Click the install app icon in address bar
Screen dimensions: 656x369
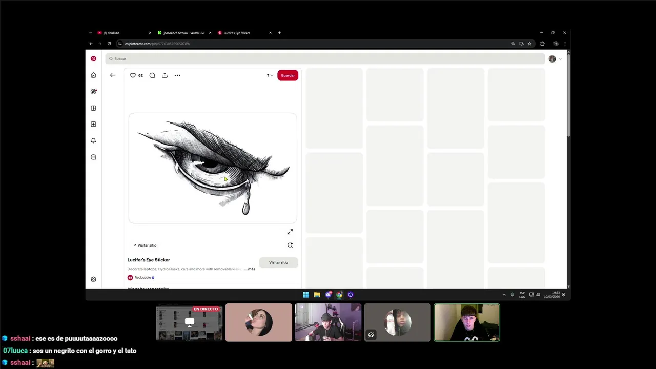[x=521, y=44]
